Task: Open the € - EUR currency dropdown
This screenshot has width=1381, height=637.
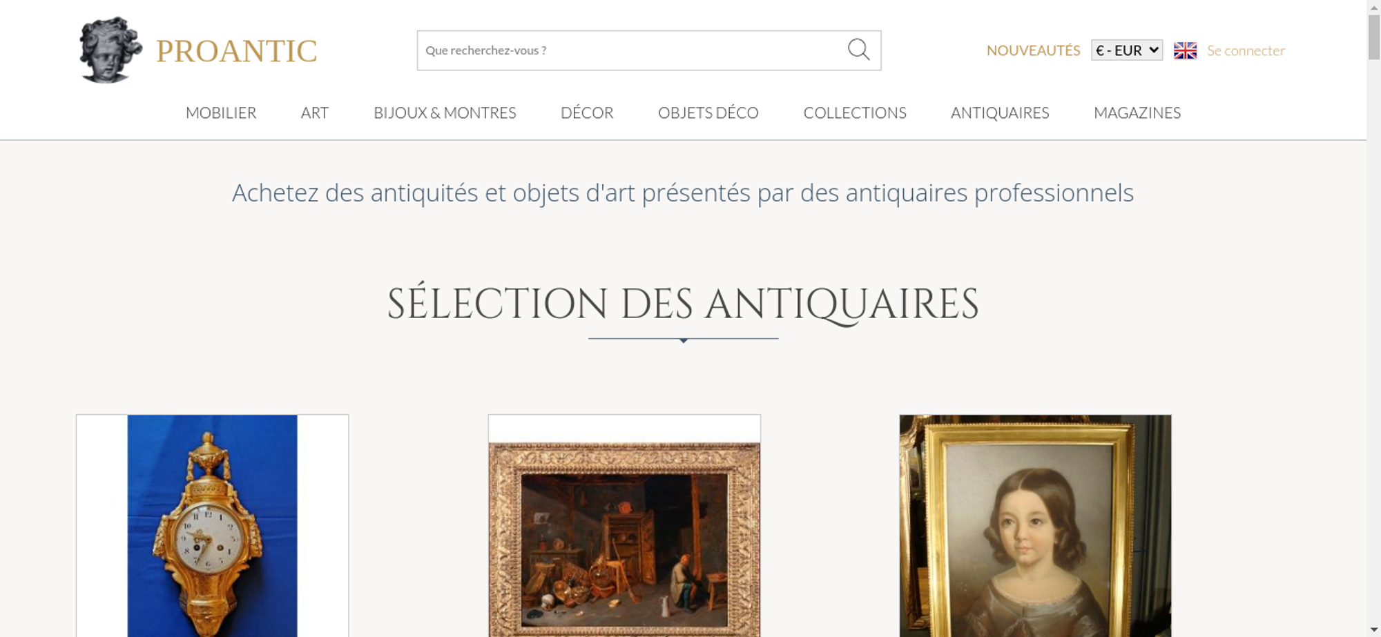Action: click(x=1126, y=50)
